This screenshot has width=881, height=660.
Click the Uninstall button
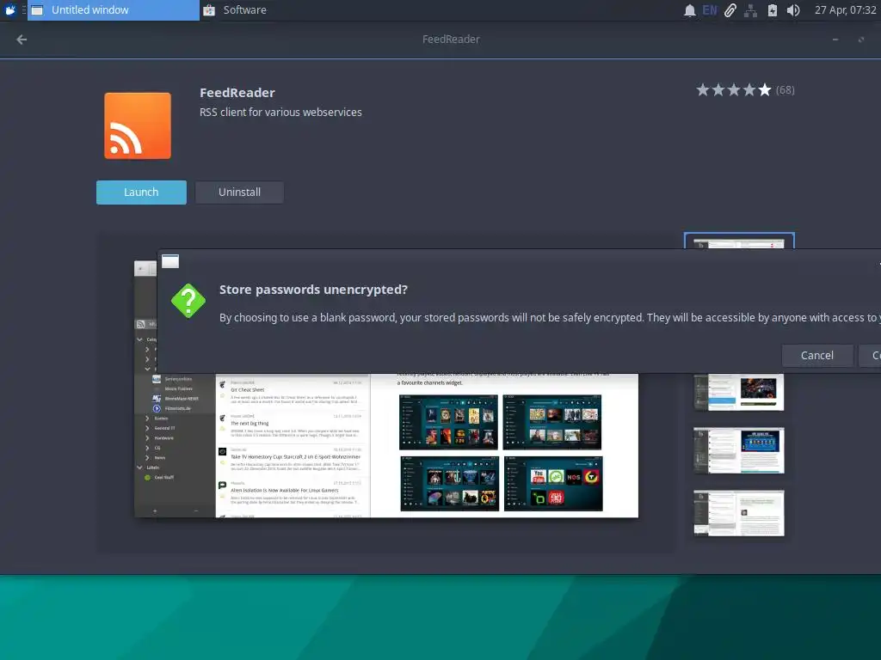(x=239, y=192)
